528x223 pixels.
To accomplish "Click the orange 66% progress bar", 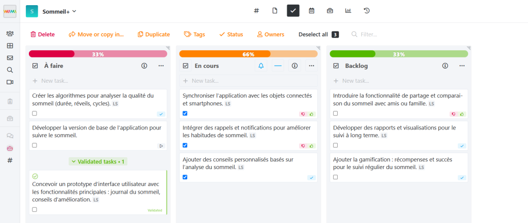I will point(248,54).
